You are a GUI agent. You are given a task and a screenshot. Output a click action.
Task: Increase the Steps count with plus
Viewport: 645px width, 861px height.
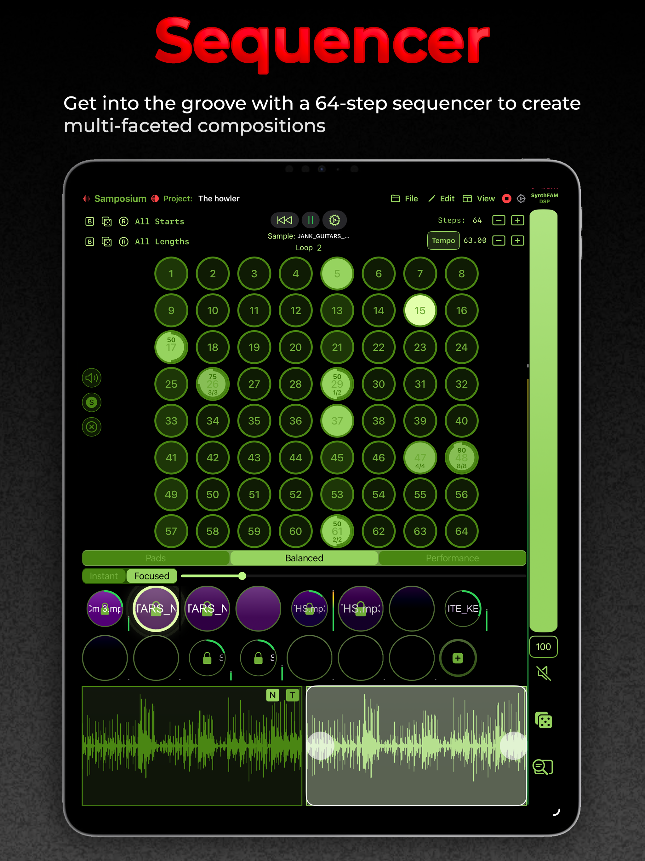point(517,221)
